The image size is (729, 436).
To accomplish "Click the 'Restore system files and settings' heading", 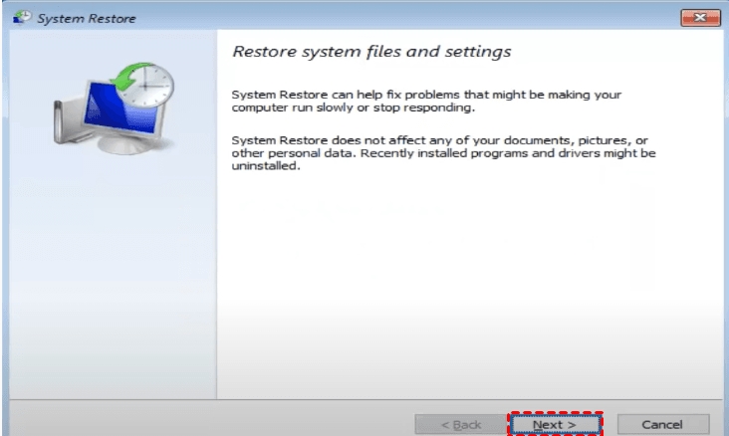I will 371,51.
